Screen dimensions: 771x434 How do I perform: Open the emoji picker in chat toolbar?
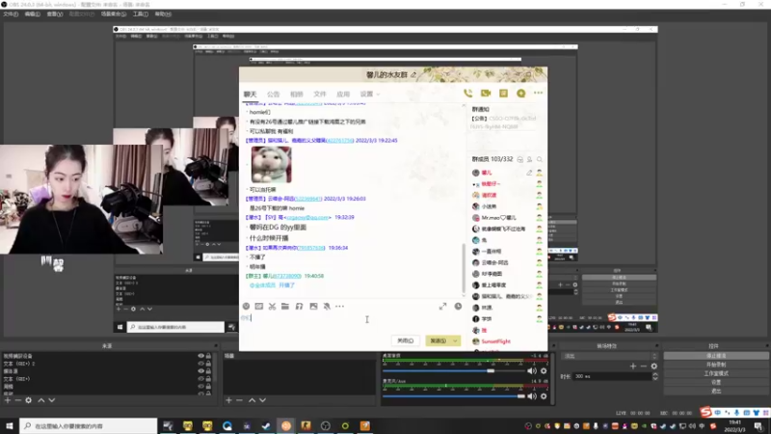point(246,306)
